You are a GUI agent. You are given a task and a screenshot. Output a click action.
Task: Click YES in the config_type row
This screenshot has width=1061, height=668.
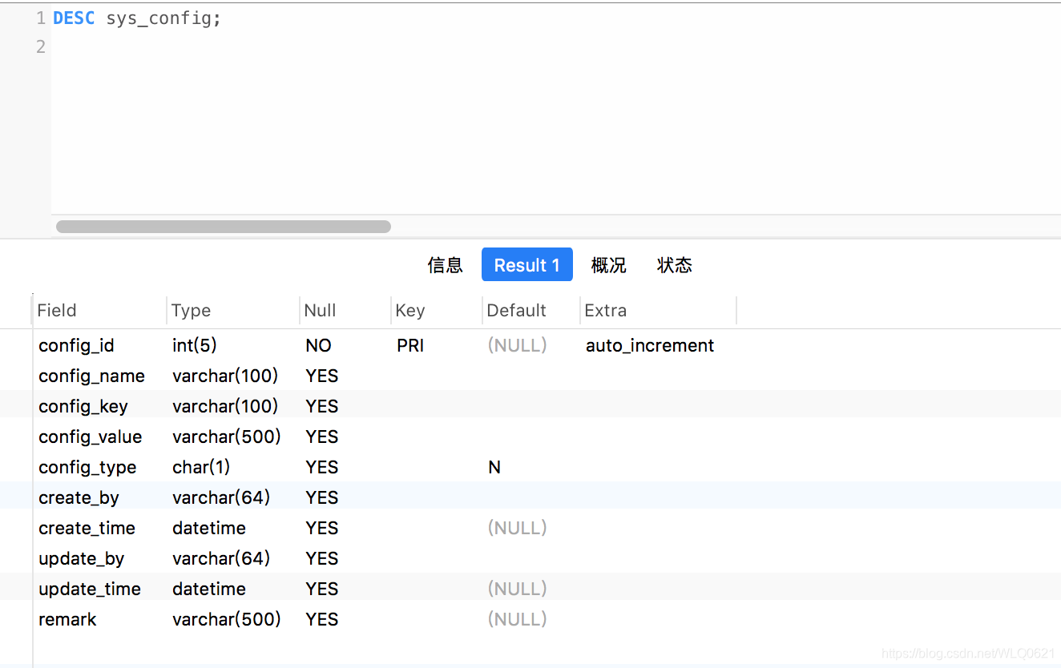[x=322, y=467]
